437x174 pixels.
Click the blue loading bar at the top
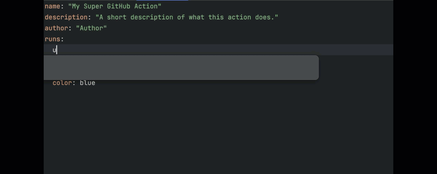click(x=162, y=0)
